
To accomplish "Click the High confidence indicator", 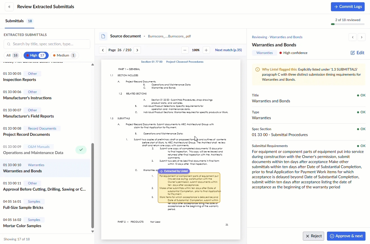I will 293,53.
